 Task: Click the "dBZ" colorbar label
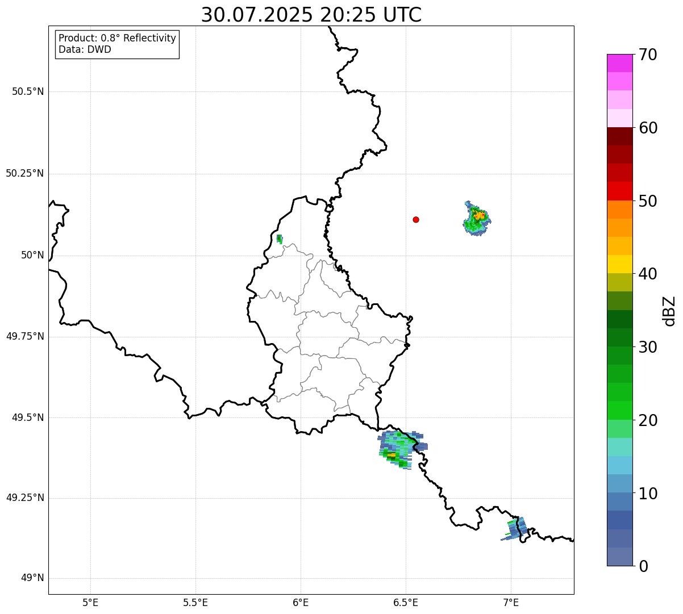pos(669,311)
